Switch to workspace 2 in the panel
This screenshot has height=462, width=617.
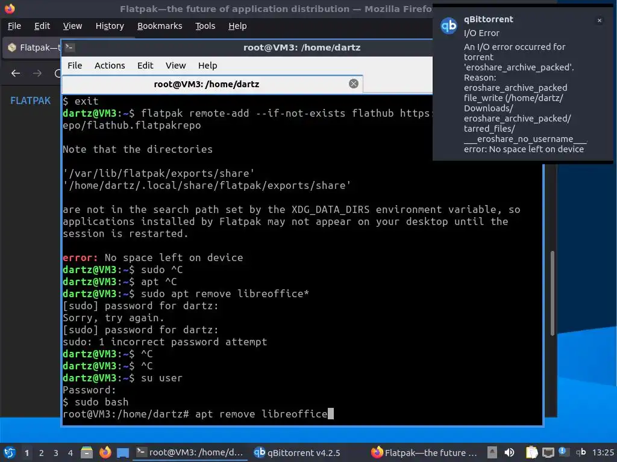(x=42, y=453)
